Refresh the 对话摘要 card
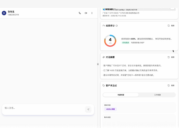Viewport: 179px width, 128px height. coord(171,57)
